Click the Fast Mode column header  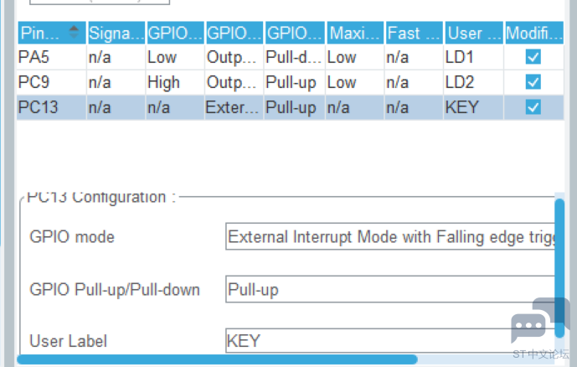click(x=414, y=33)
